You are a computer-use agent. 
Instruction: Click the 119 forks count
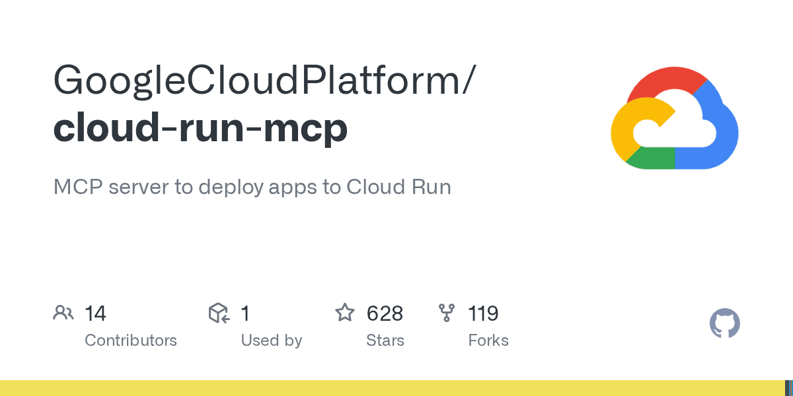click(483, 313)
